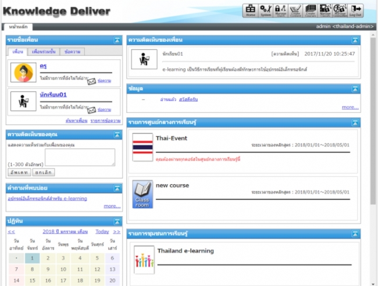The width and height of the screenshot is (378, 286).
Task: Collapse the คำถามที่พบบ่อย FAQ panel
Action: (117, 188)
